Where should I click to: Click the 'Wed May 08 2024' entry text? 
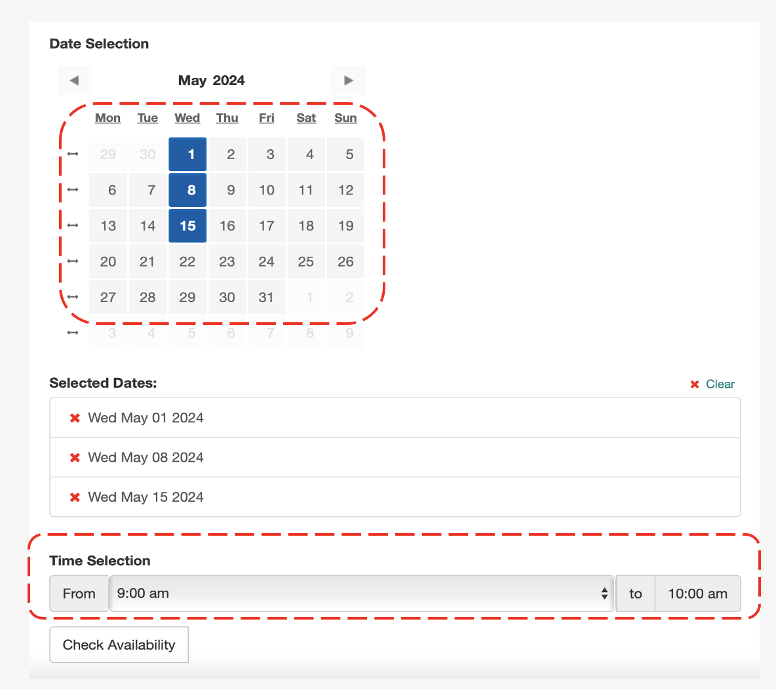click(x=145, y=458)
